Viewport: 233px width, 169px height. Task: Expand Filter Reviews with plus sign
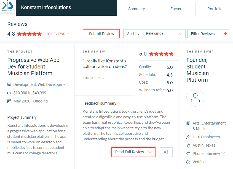coord(208,34)
